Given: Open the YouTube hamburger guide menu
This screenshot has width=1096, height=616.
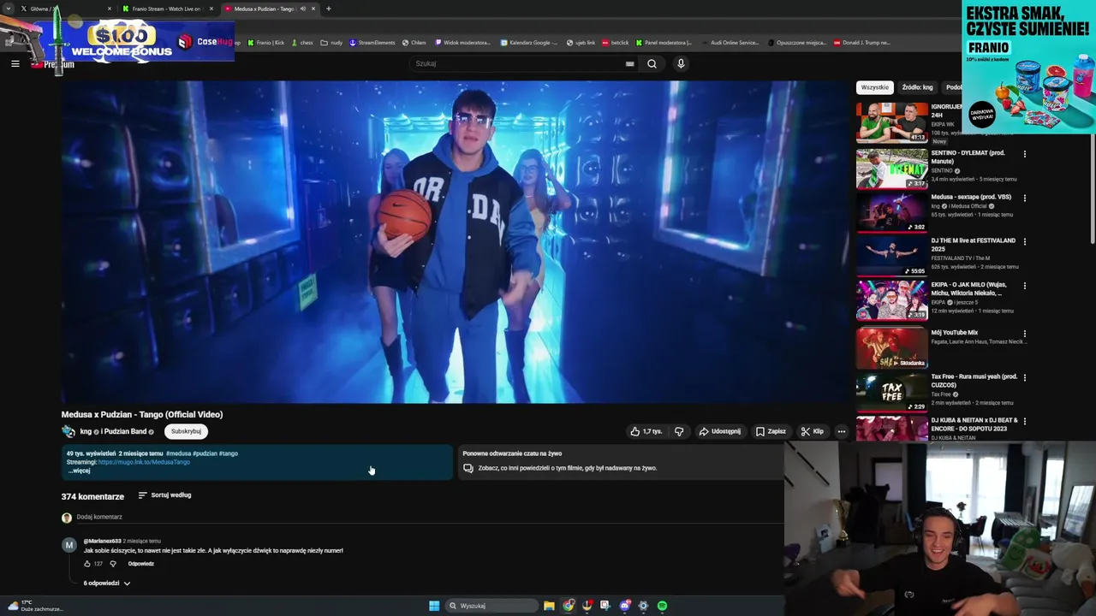Looking at the screenshot, I should click(15, 63).
